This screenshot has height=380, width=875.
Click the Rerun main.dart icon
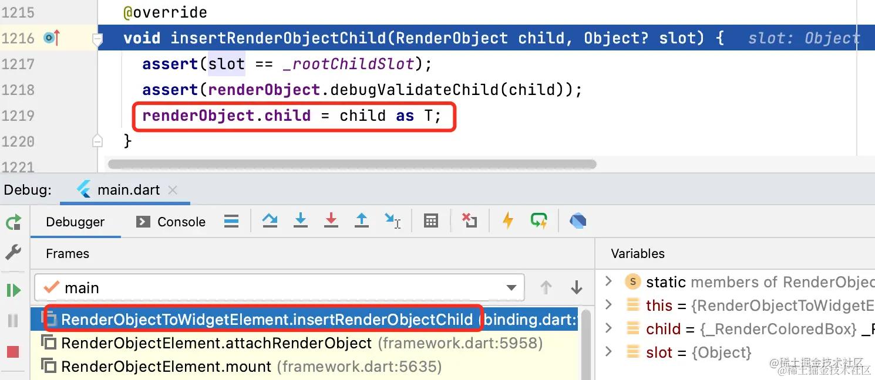point(13,222)
